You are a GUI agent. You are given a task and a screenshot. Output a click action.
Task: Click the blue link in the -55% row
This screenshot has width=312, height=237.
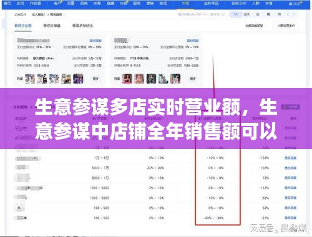tap(290, 198)
